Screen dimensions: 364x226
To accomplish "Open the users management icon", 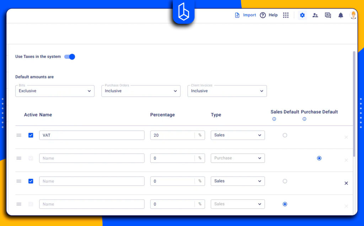I will pos(315,15).
